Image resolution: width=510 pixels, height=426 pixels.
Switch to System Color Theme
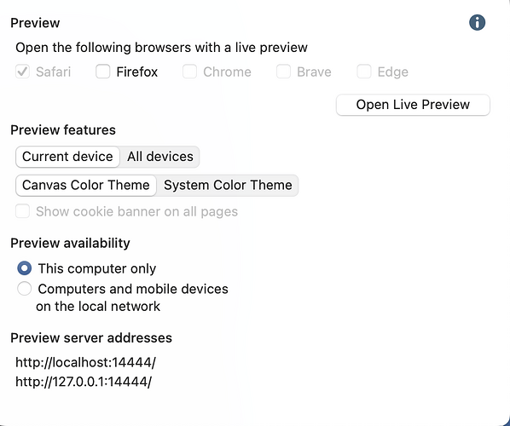[x=228, y=185]
